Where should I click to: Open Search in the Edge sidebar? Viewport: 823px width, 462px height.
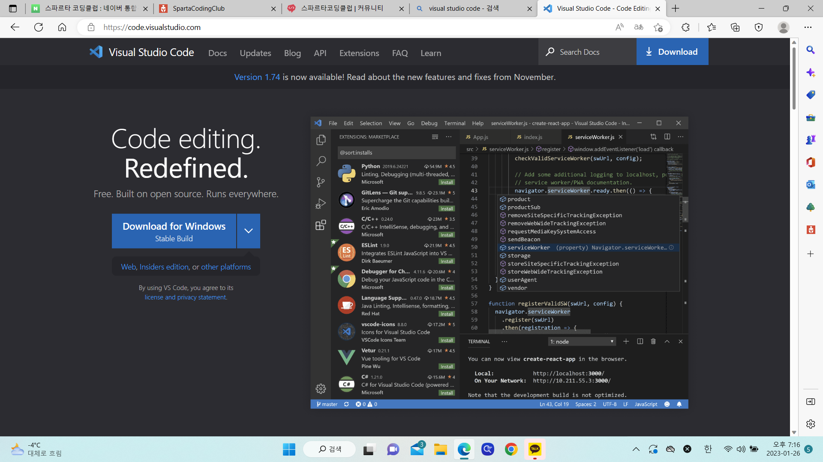[x=810, y=50]
